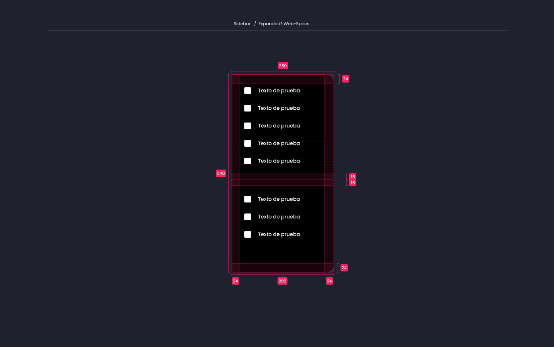The image size is (554, 347).
Task: Click the icon of the first item below the divider
Action: [x=248, y=199]
